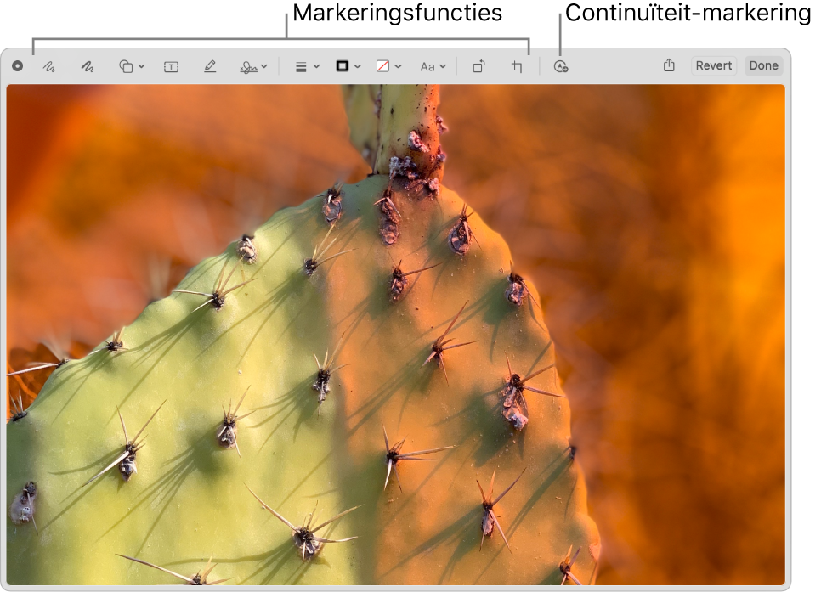Open the Shapes menu
The width and height of the screenshot is (821, 592).
pos(132,66)
